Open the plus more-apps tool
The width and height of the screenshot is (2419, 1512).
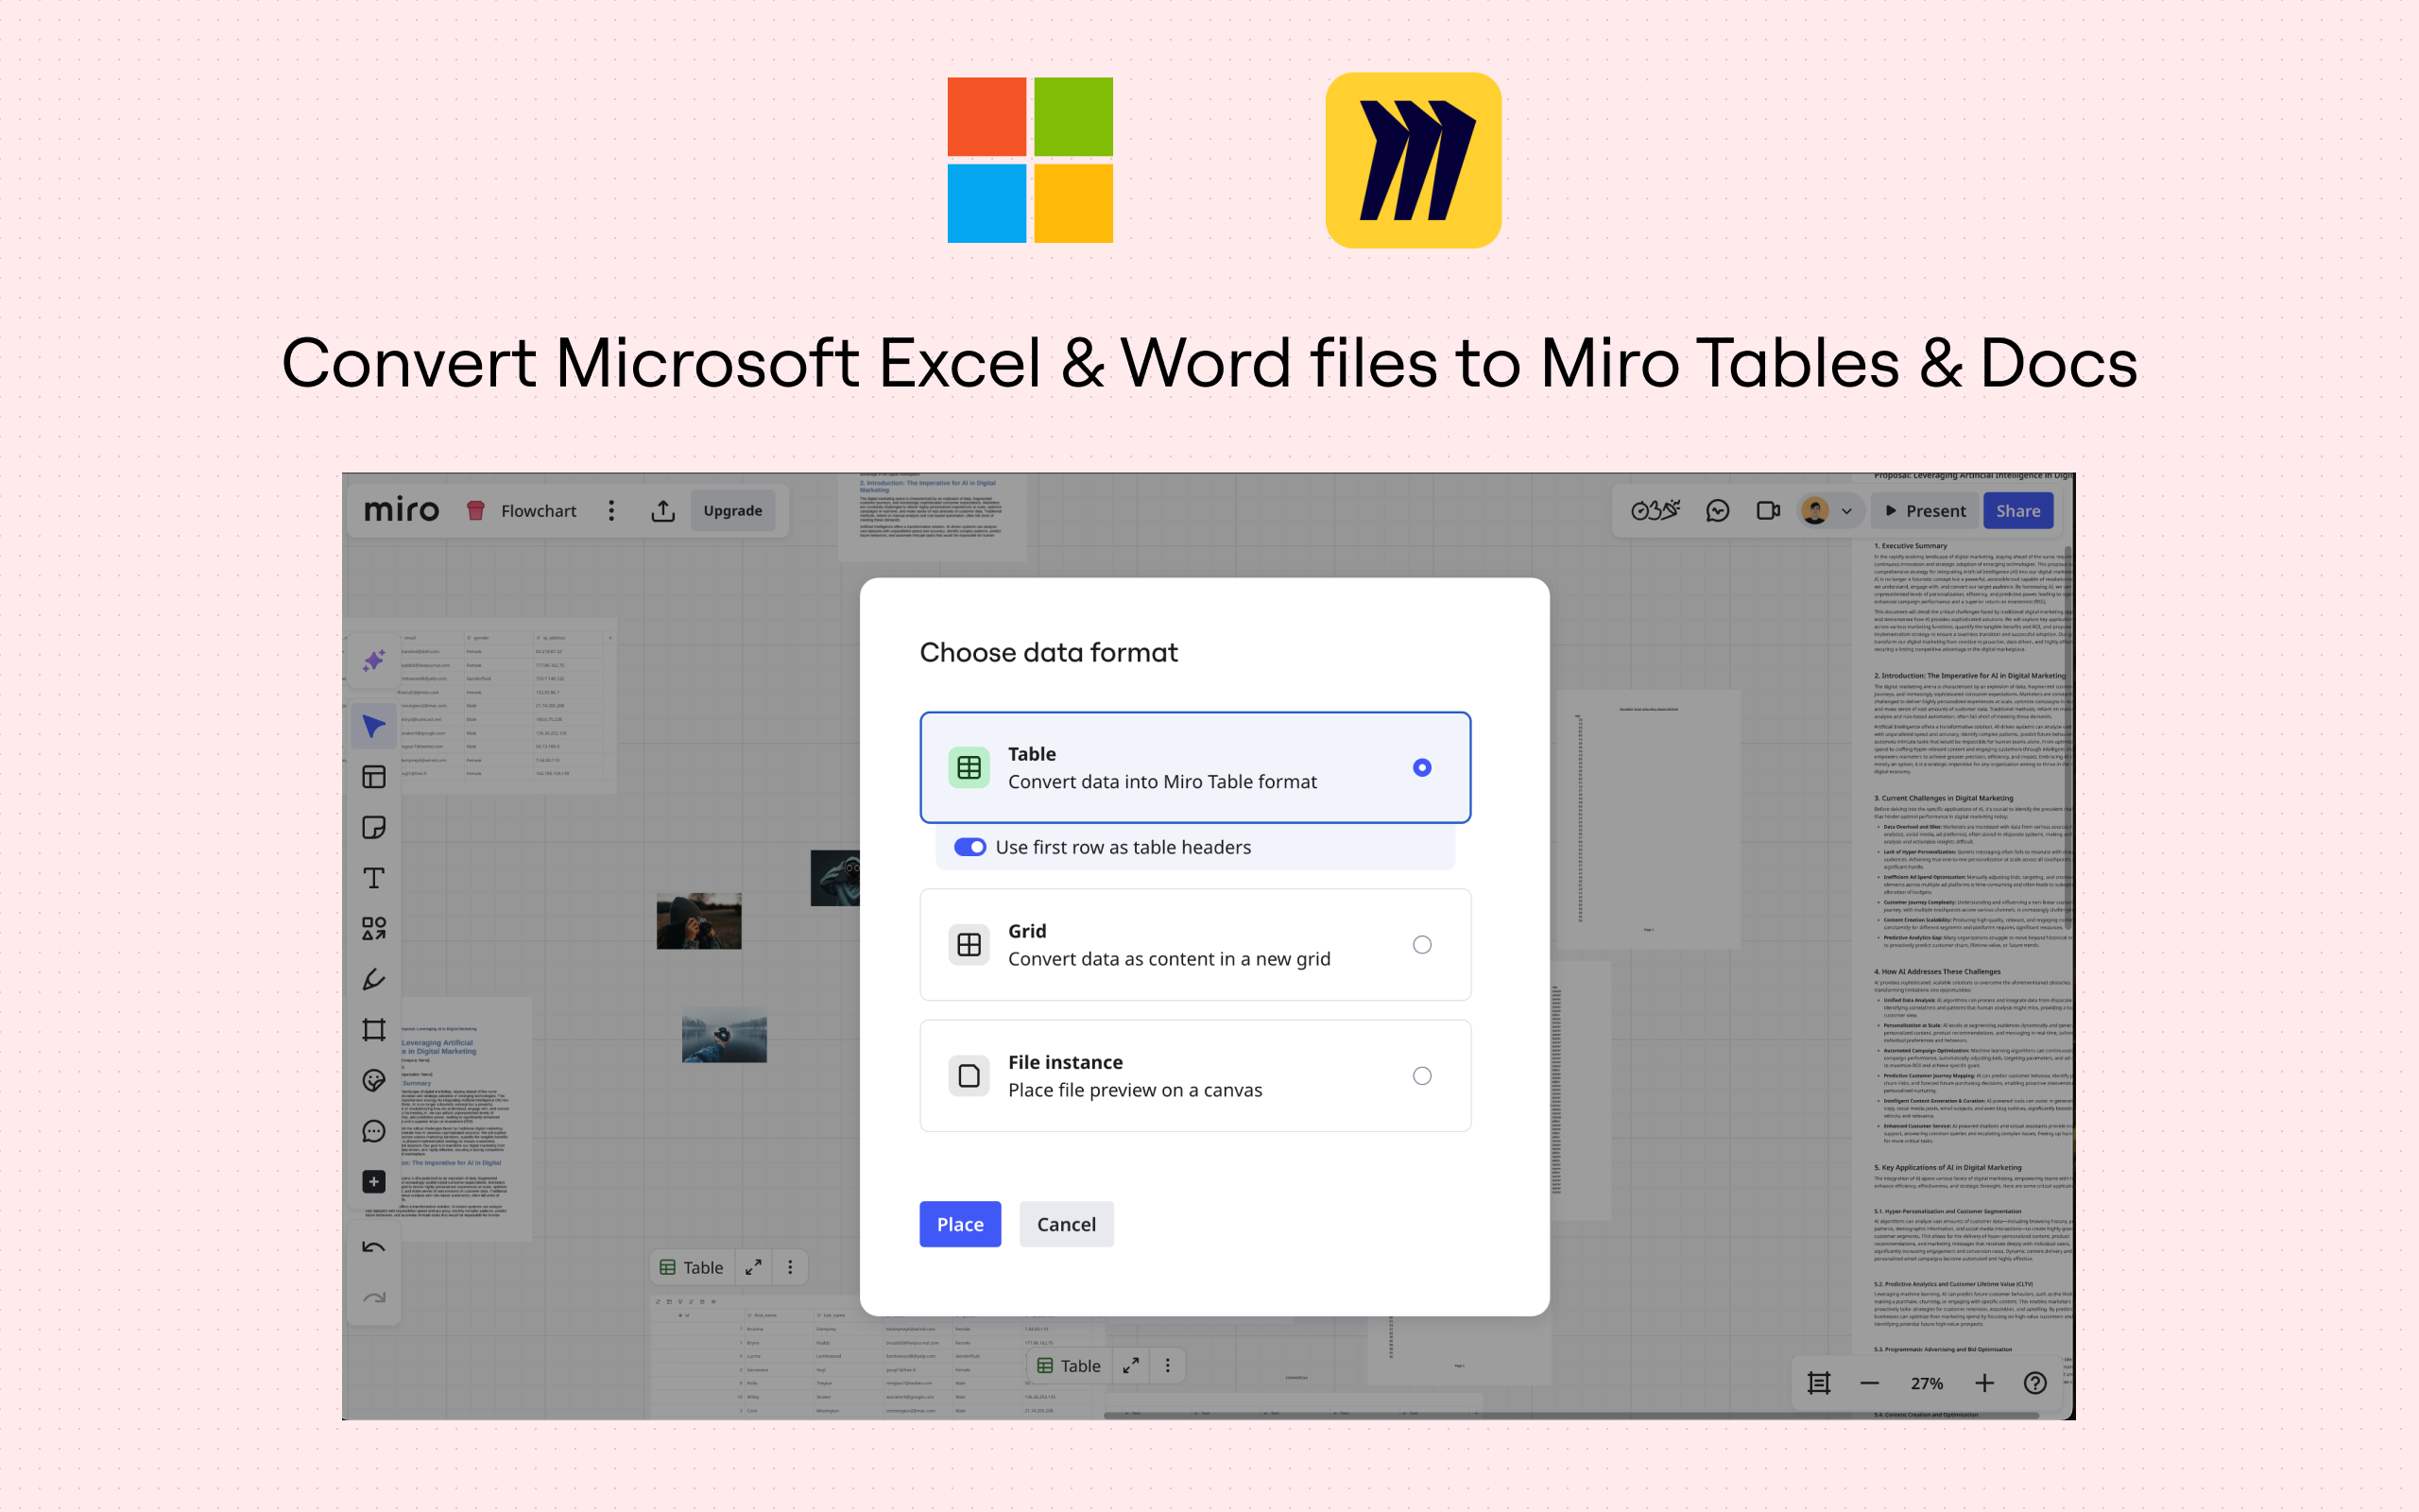click(x=374, y=1182)
